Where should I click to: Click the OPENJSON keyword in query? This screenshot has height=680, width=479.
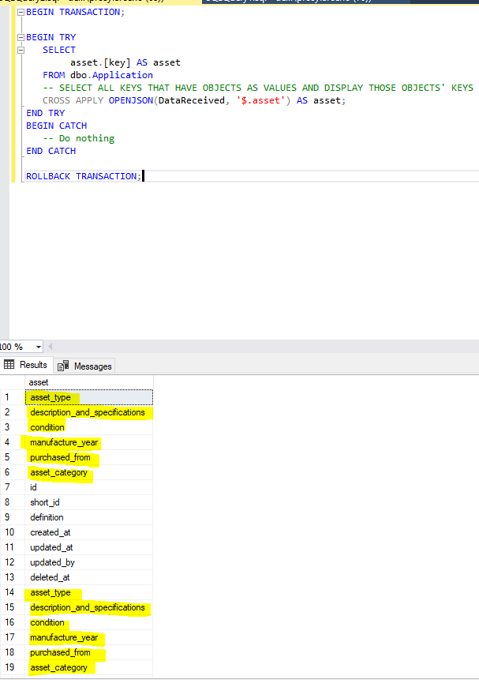[131, 100]
